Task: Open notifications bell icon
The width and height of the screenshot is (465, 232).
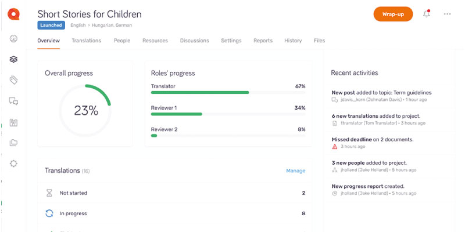Action: (427, 14)
